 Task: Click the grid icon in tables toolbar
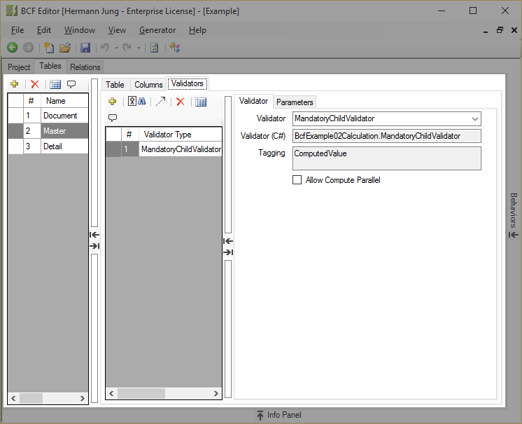coord(55,84)
